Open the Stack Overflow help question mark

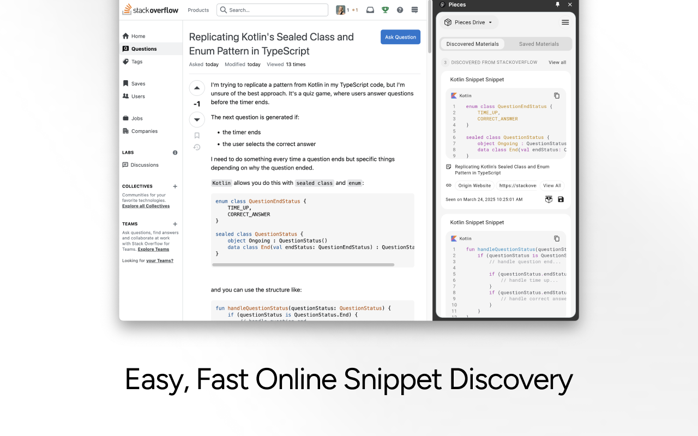pos(400,10)
